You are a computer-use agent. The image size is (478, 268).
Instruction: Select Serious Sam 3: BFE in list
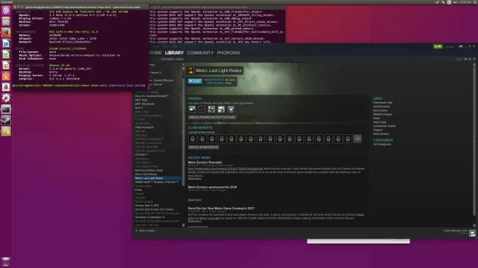(147, 206)
